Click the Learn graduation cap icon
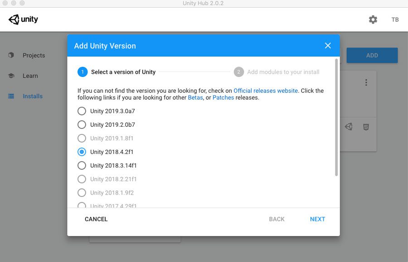Image resolution: width=408 pixels, height=262 pixels. (x=11, y=76)
